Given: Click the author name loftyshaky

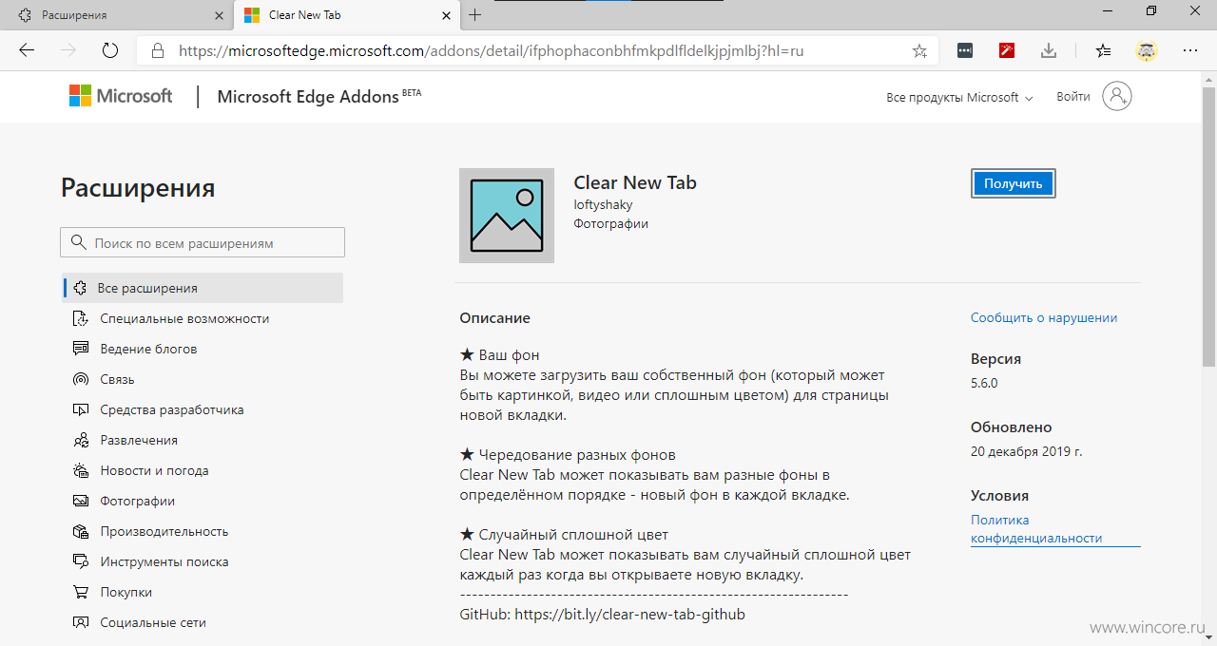Looking at the screenshot, I should (603, 204).
